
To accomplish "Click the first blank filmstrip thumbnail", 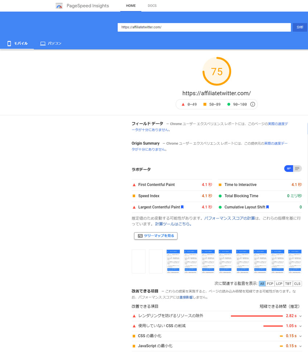I will click(x=138, y=262).
